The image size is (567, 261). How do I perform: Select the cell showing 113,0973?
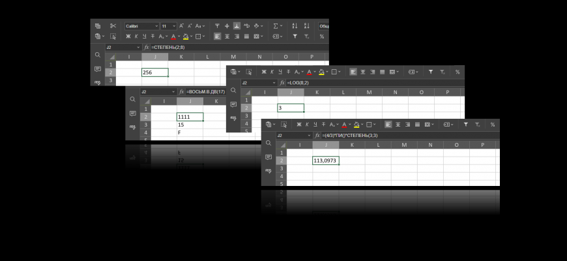325,161
